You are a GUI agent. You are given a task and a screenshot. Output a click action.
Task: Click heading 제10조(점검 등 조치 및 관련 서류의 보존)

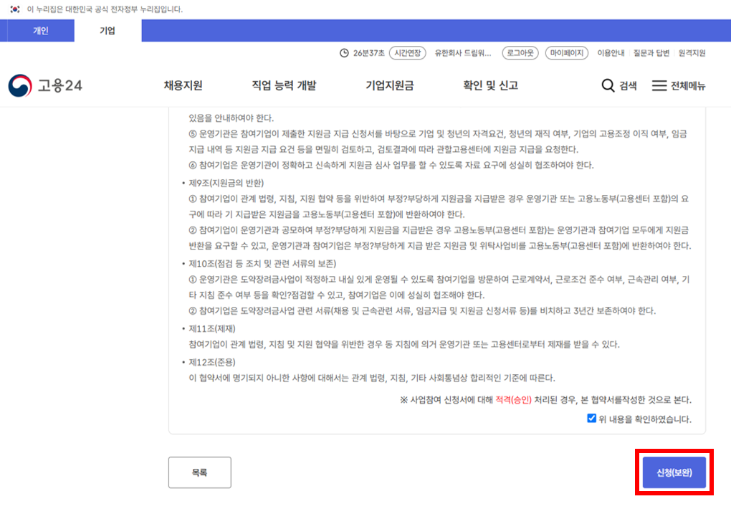(262, 264)
